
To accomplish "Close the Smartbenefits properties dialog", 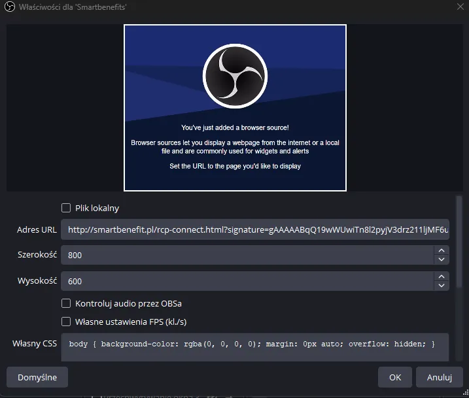I will pos(460,7).
